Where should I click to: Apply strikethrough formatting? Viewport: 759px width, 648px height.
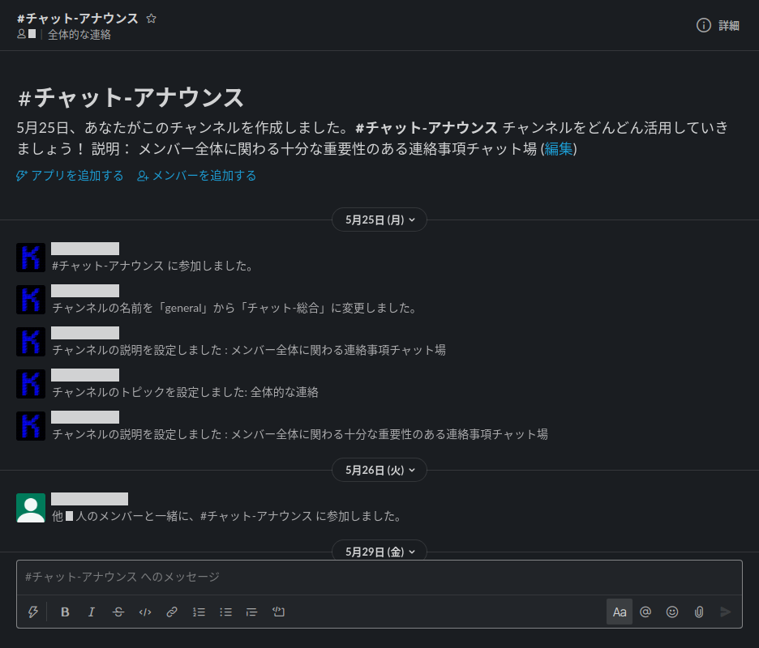click(x=118, y=612)
